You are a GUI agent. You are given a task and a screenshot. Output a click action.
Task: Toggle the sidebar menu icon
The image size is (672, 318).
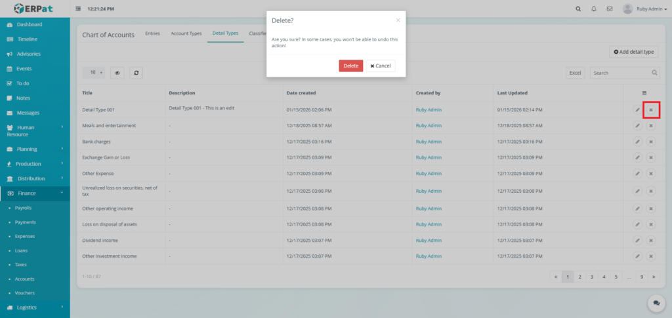[x=79, y=9]
